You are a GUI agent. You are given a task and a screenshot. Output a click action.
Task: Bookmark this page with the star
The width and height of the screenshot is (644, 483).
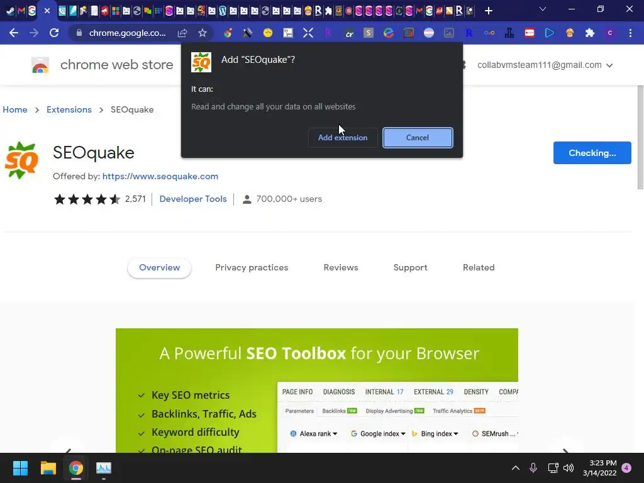(x=202, y=33)
